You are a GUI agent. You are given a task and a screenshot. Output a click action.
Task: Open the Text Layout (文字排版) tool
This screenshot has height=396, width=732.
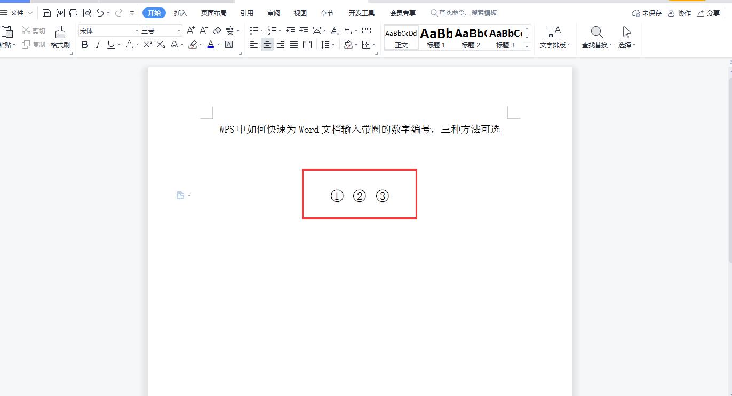pos(555,37)
